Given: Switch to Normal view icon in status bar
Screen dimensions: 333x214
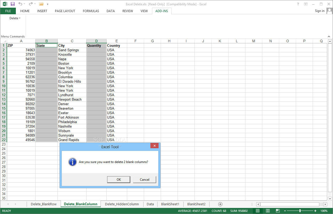Looking at the screenshot, I should coord(258,211).
